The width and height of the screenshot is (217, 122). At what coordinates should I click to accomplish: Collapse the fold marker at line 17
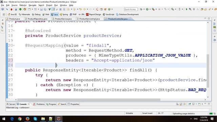14,31
